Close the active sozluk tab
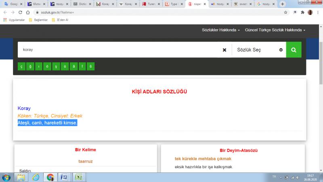This screenshot has width=323, height=182. (x=205, y=4)
